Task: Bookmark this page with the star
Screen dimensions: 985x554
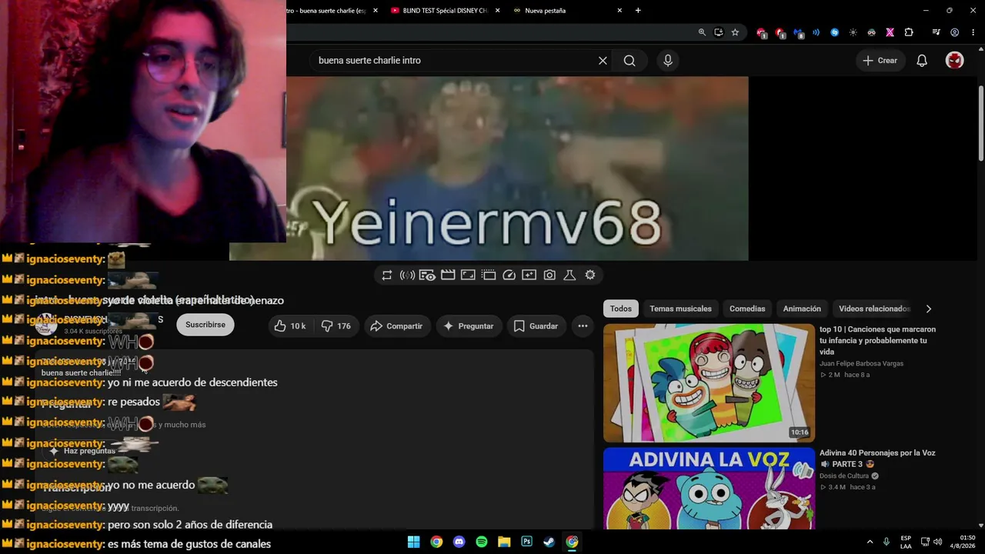Action: click(x=735, y=32)
